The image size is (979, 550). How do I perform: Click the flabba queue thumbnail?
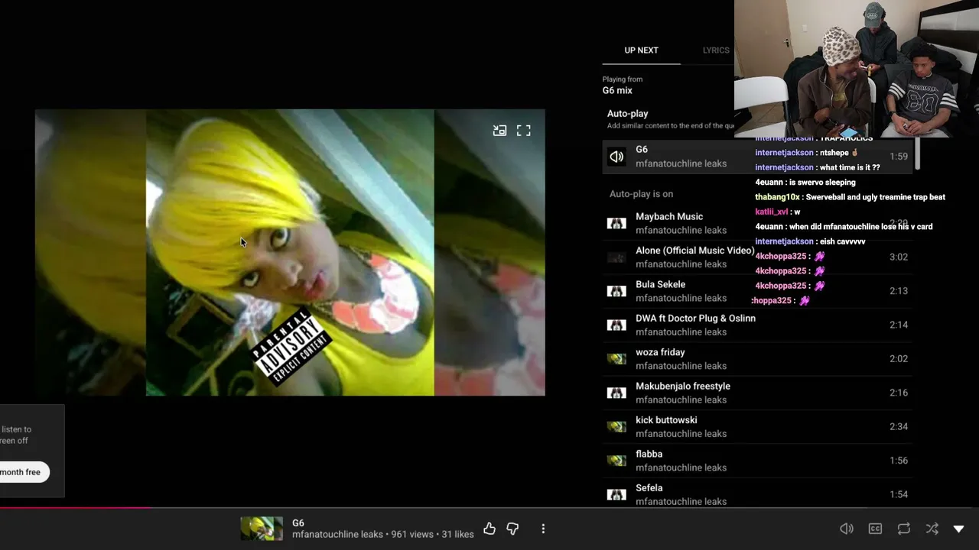[616, 461]
